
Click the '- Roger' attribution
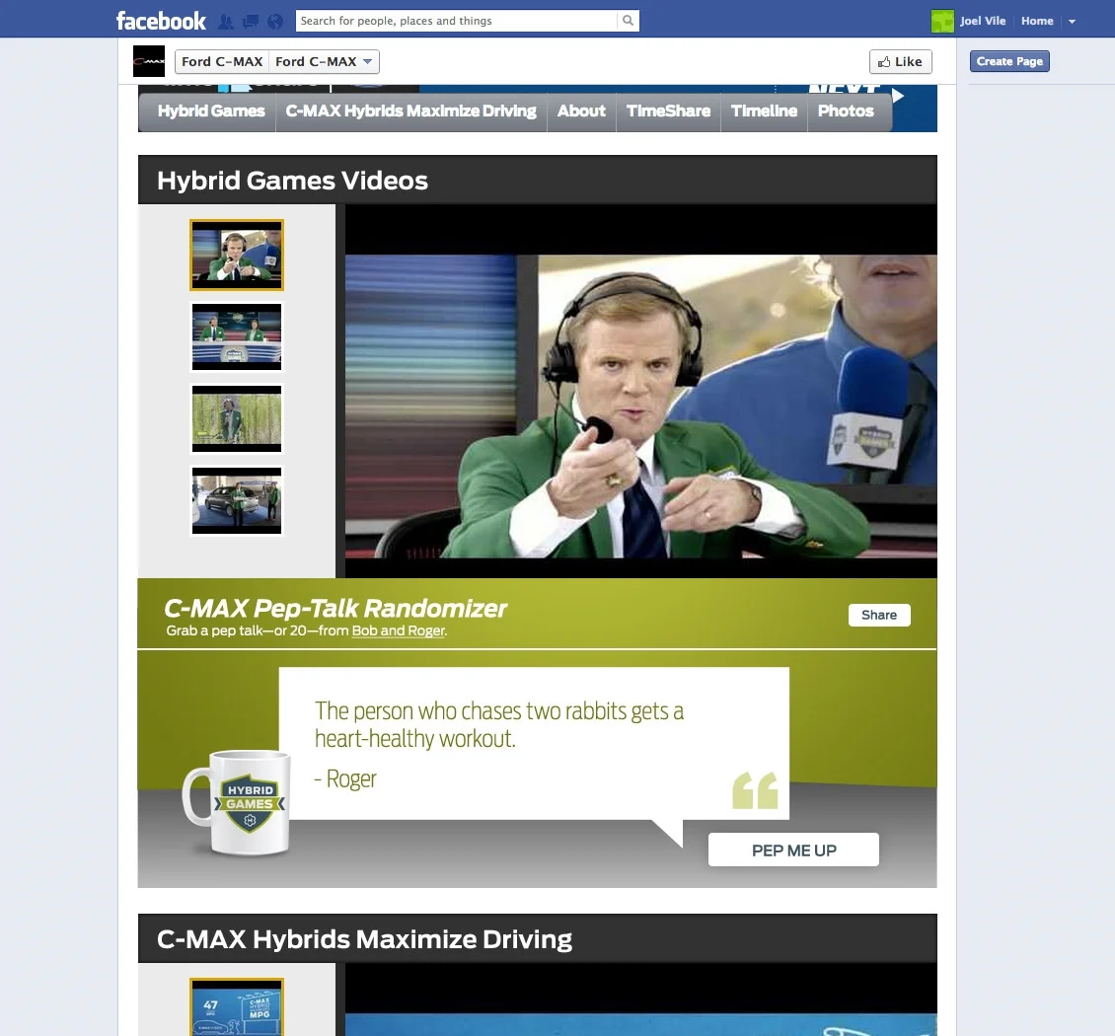pos(345,779)
